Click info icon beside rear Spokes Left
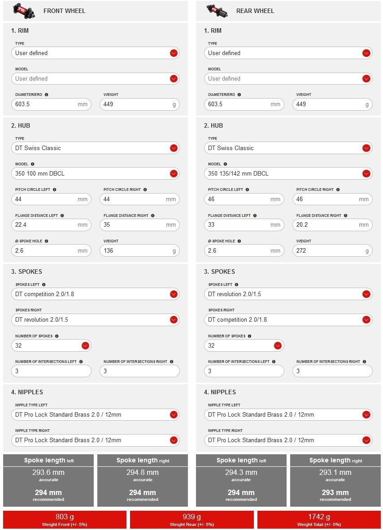The width and height of the screenshot is (383, 530). click(236, 284)
